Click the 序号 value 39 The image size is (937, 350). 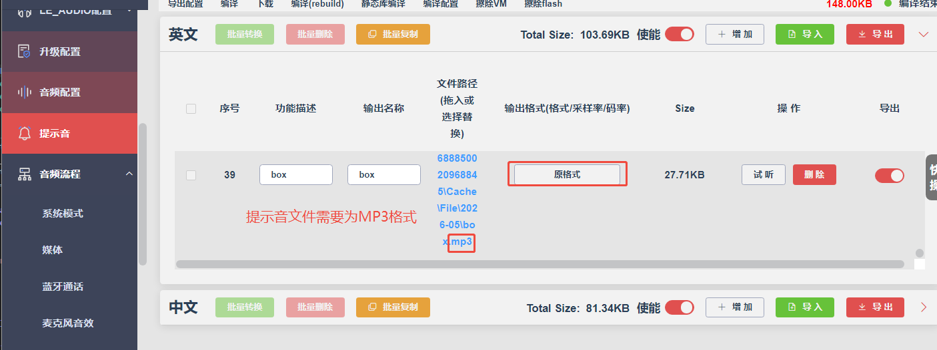[229, 175]
